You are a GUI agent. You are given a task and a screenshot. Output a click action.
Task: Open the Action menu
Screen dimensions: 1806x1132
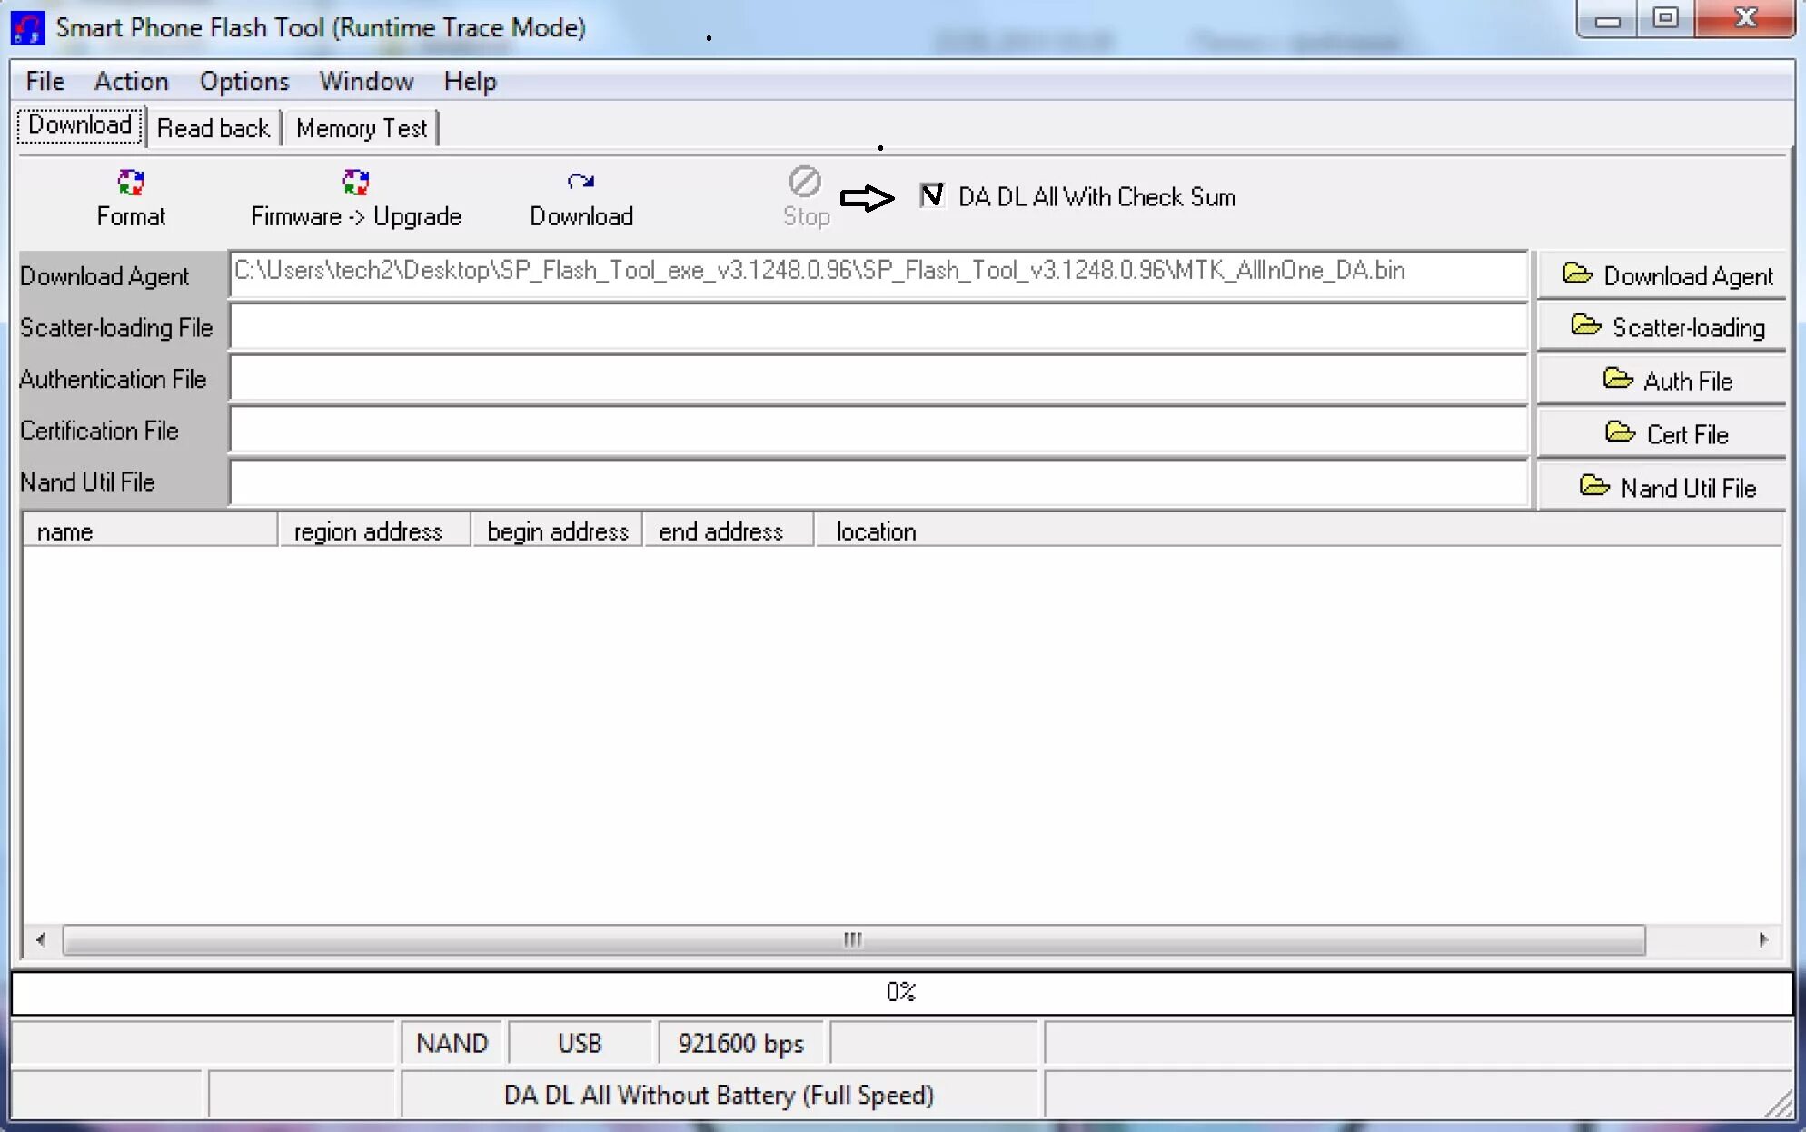(x=131, y=82)
